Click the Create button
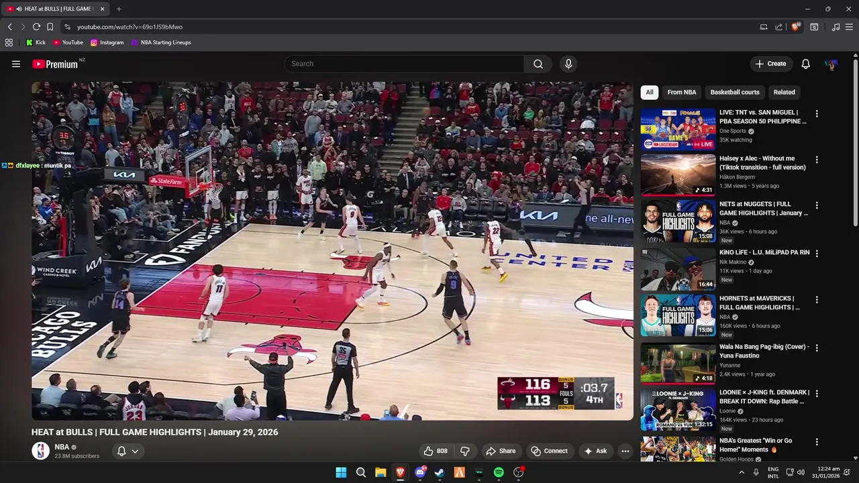The height and width of the screenshot is (483, 859). click(770, 64)
